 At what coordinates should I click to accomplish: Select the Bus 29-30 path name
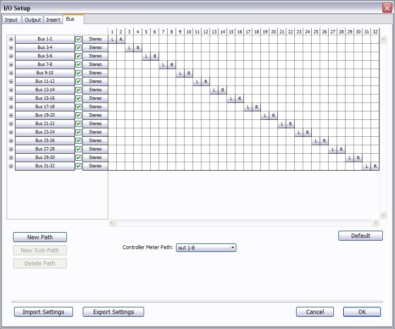pyautogui.click(x=45, y=158)
